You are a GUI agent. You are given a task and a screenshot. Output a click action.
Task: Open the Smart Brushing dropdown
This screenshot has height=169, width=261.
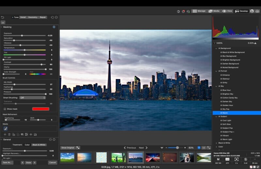coord(32,97)
